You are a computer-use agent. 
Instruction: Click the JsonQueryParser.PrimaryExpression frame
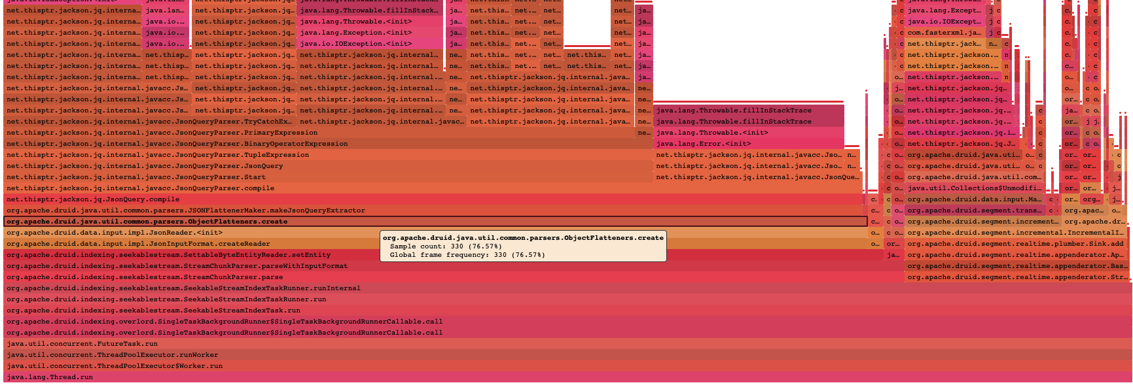[319, 133]
